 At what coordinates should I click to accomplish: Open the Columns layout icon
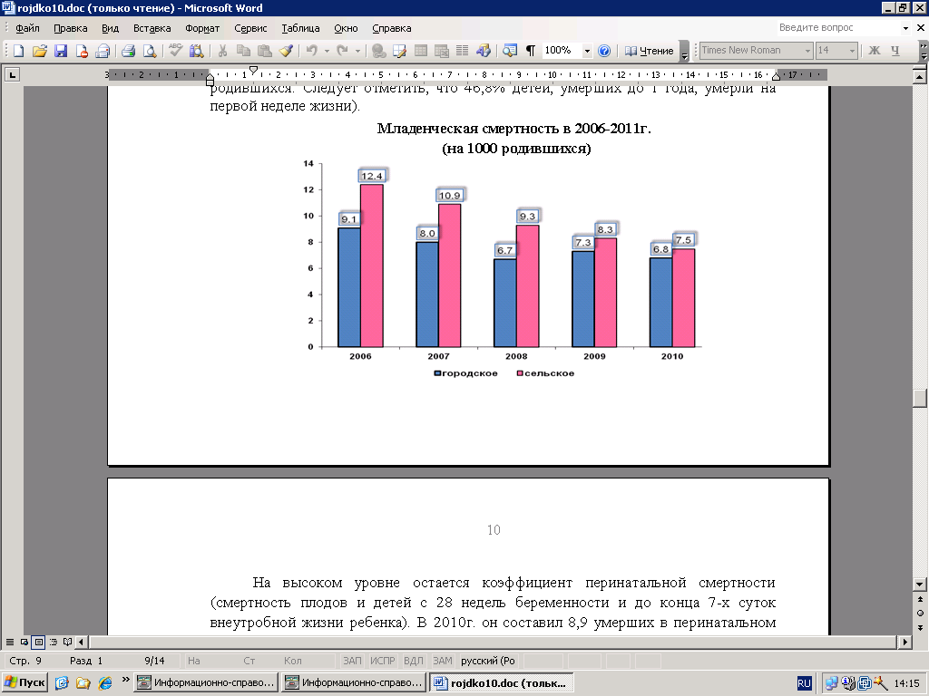[462, 51]
